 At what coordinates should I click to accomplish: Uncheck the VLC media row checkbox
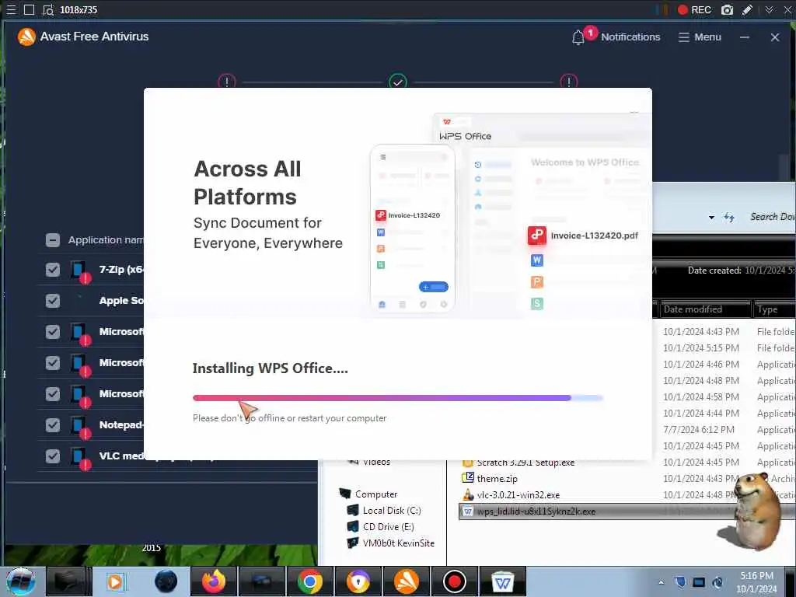coord(53,456)
